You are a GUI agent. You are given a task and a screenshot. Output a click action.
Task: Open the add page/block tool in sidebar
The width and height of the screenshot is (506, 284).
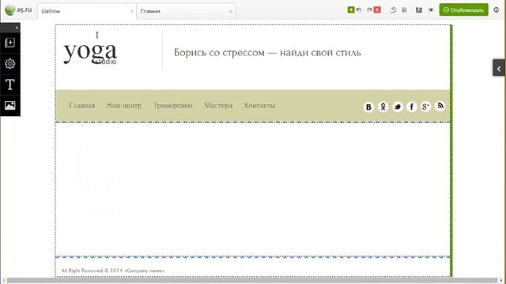coord(10,43)
